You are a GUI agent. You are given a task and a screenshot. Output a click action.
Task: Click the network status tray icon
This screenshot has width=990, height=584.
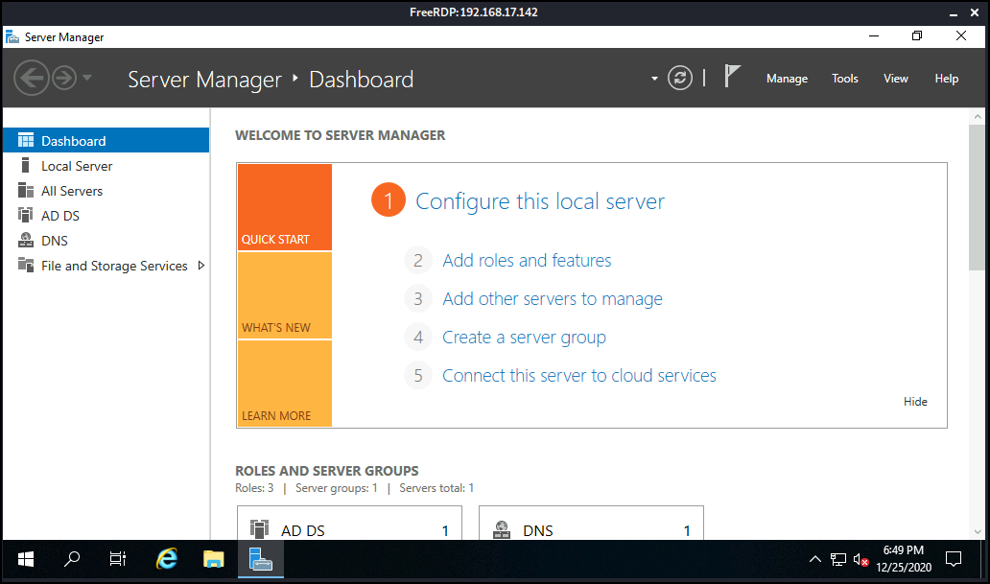tap(837, 559)
